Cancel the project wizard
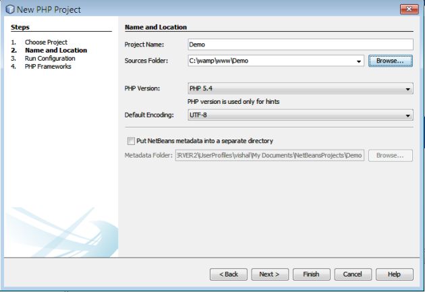The image size is (425, 292). coord(353,274)
